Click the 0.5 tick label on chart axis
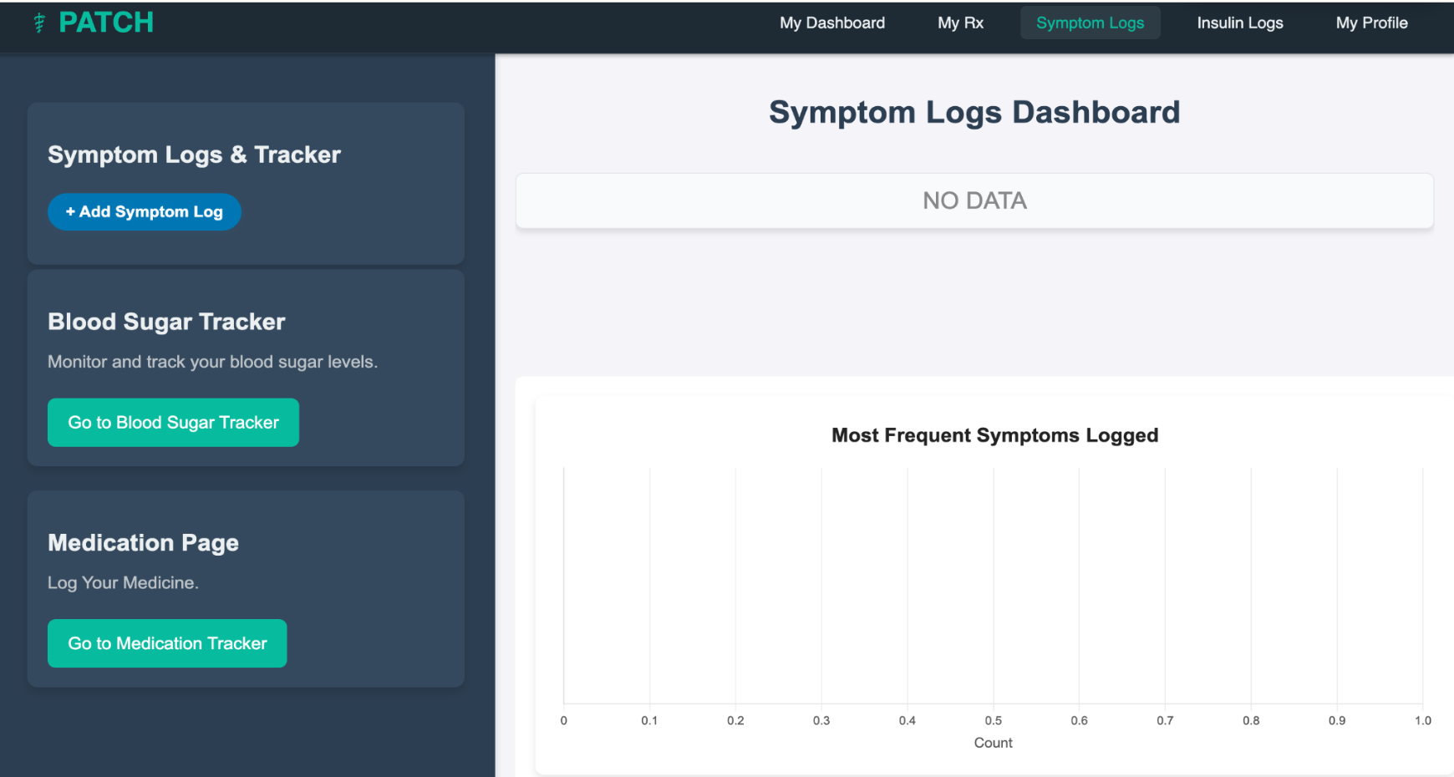 pyautogui.click(x=993, y=720)
